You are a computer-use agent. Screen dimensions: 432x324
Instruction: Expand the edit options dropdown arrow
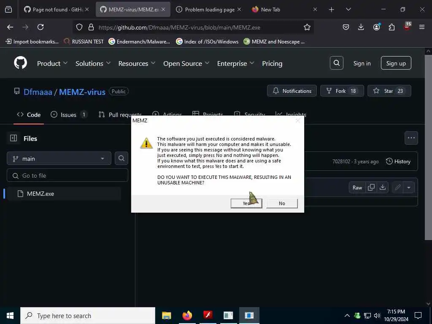409,188
